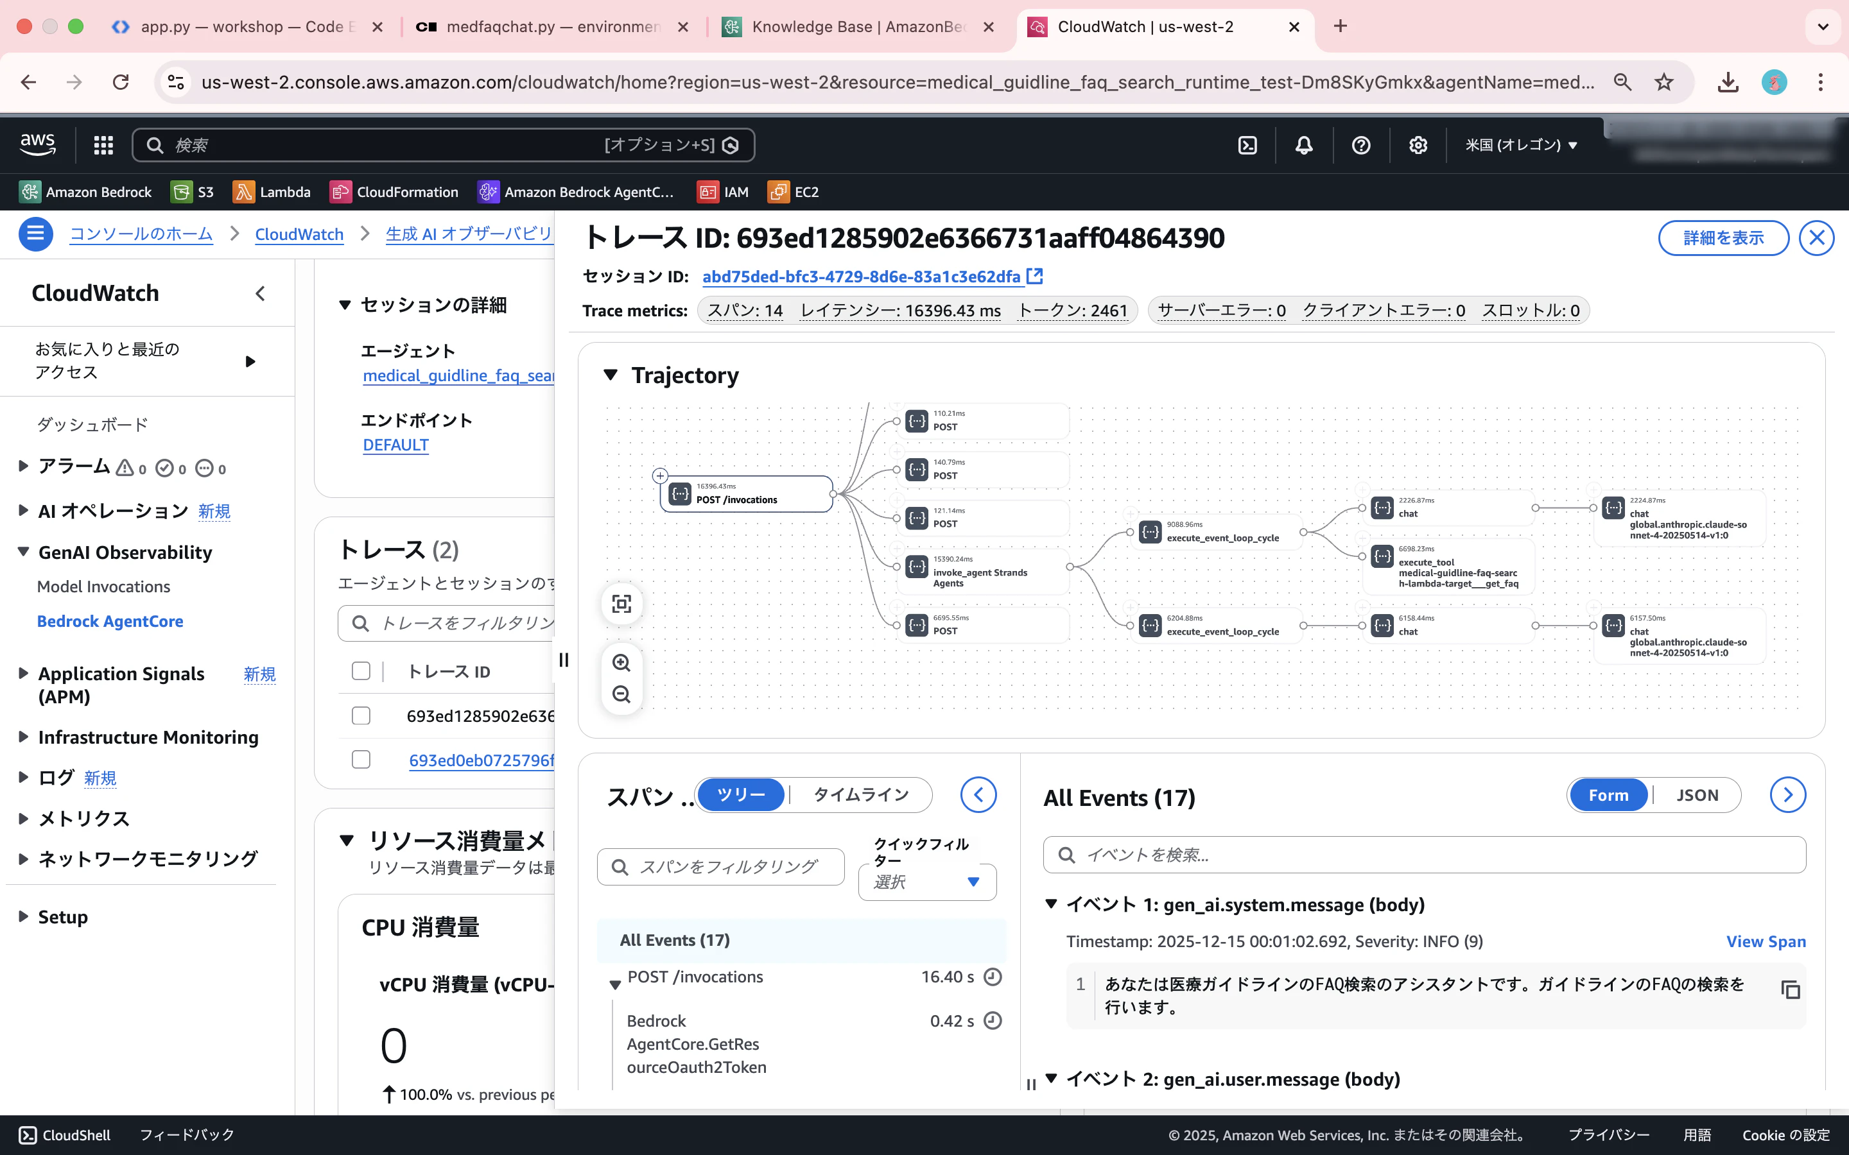Go to CloudWatch breadcrumb link
The height and width of the screenshot is (1155, 1849).
pos(300,234)
